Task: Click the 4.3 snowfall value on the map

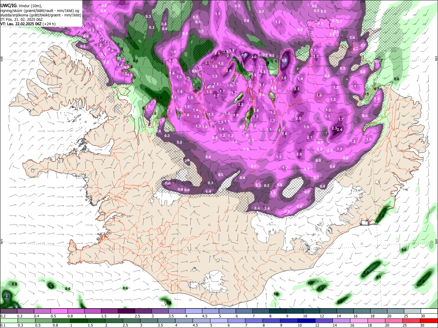Action: 244,55
